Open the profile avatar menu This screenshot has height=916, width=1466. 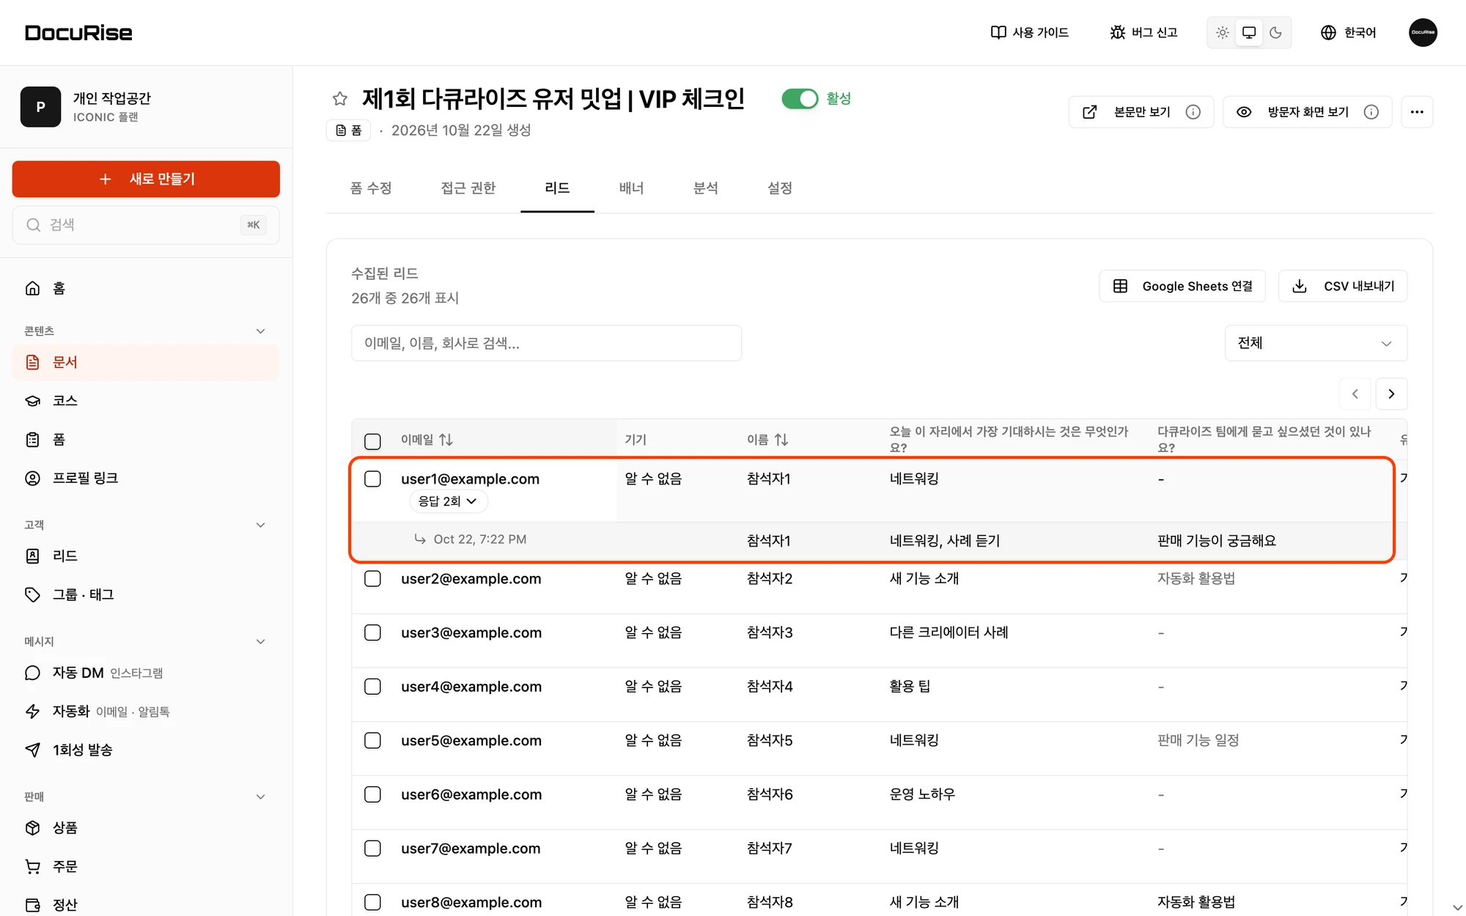click(x=1423, y=32)
